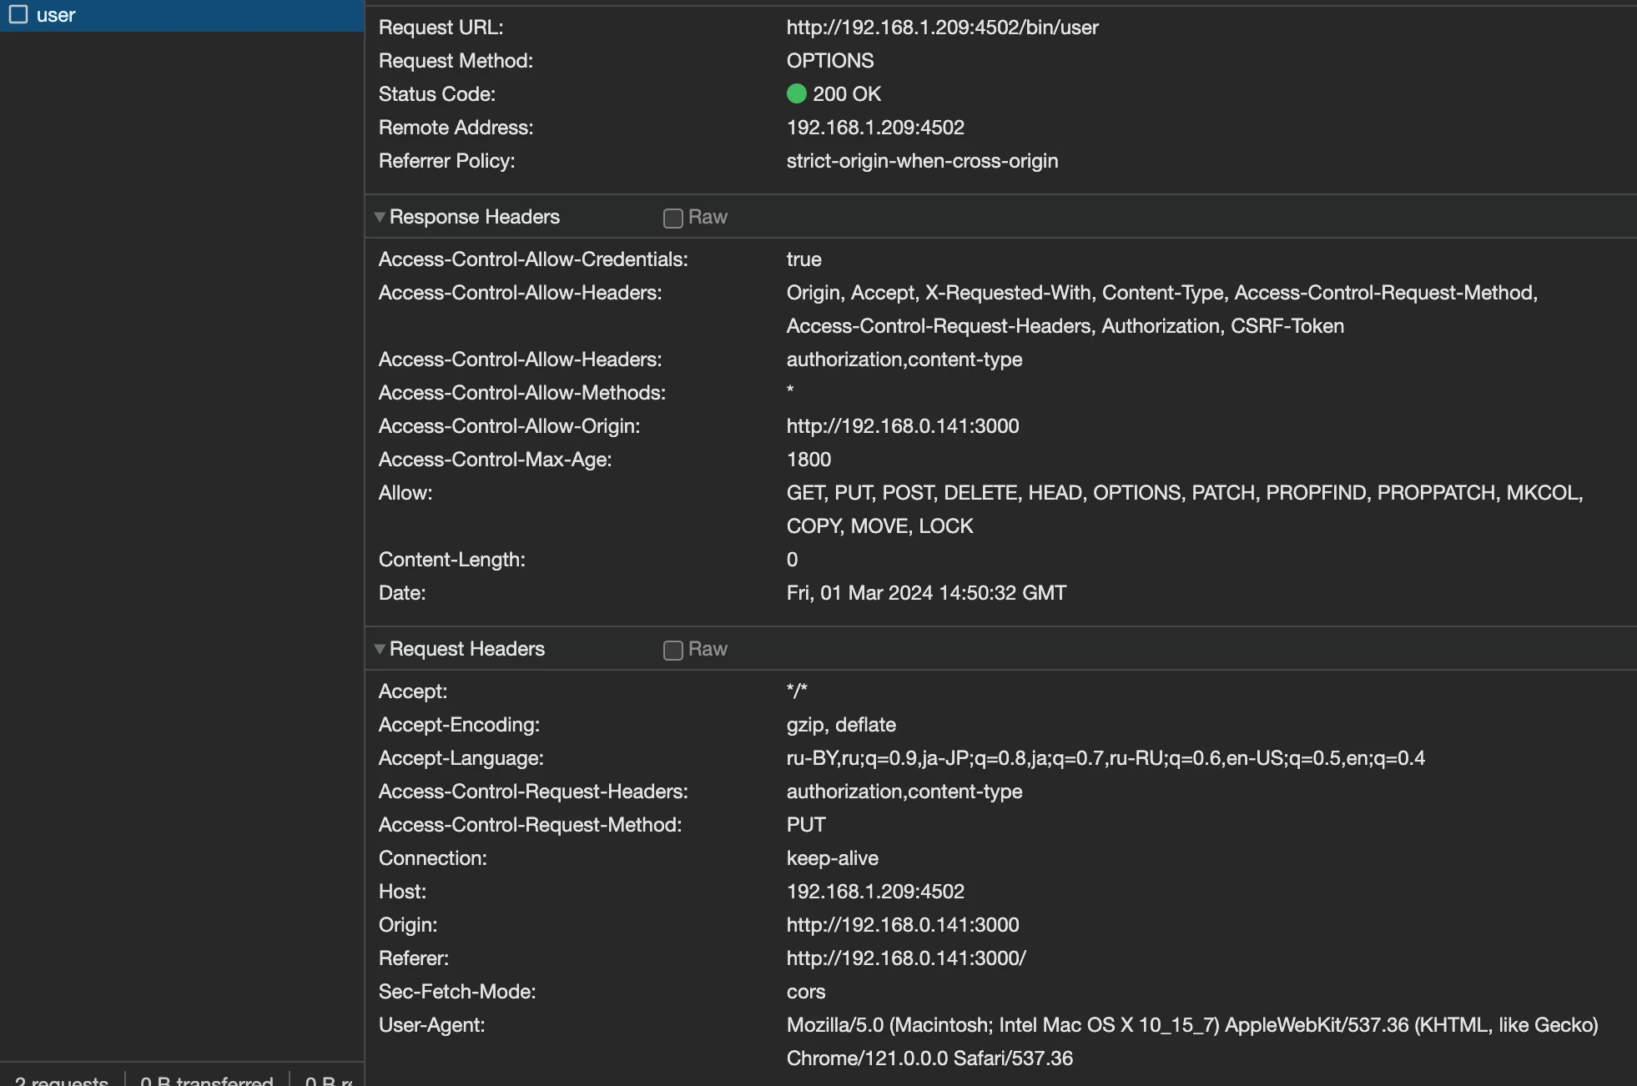1637x1086 pixels.
Task: Click the Access-Control-Request-Method PUT value
Action: (805, 825)
